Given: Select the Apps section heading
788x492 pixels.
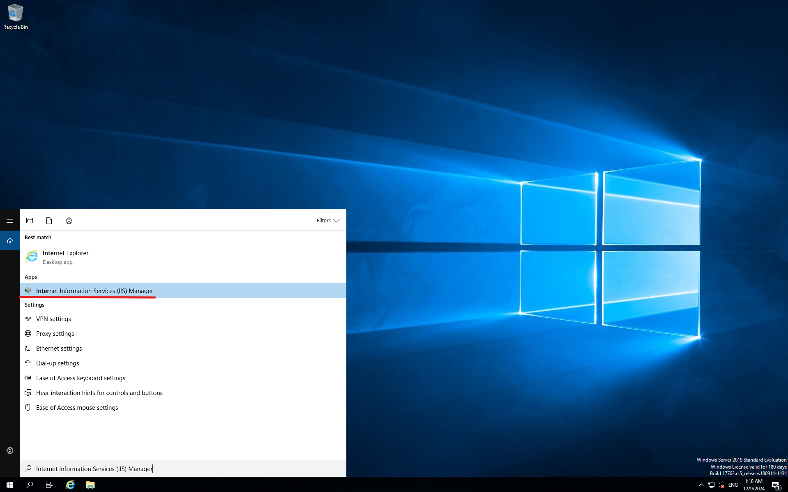Looking at the screenshot, I should click(x=31, y=277).
